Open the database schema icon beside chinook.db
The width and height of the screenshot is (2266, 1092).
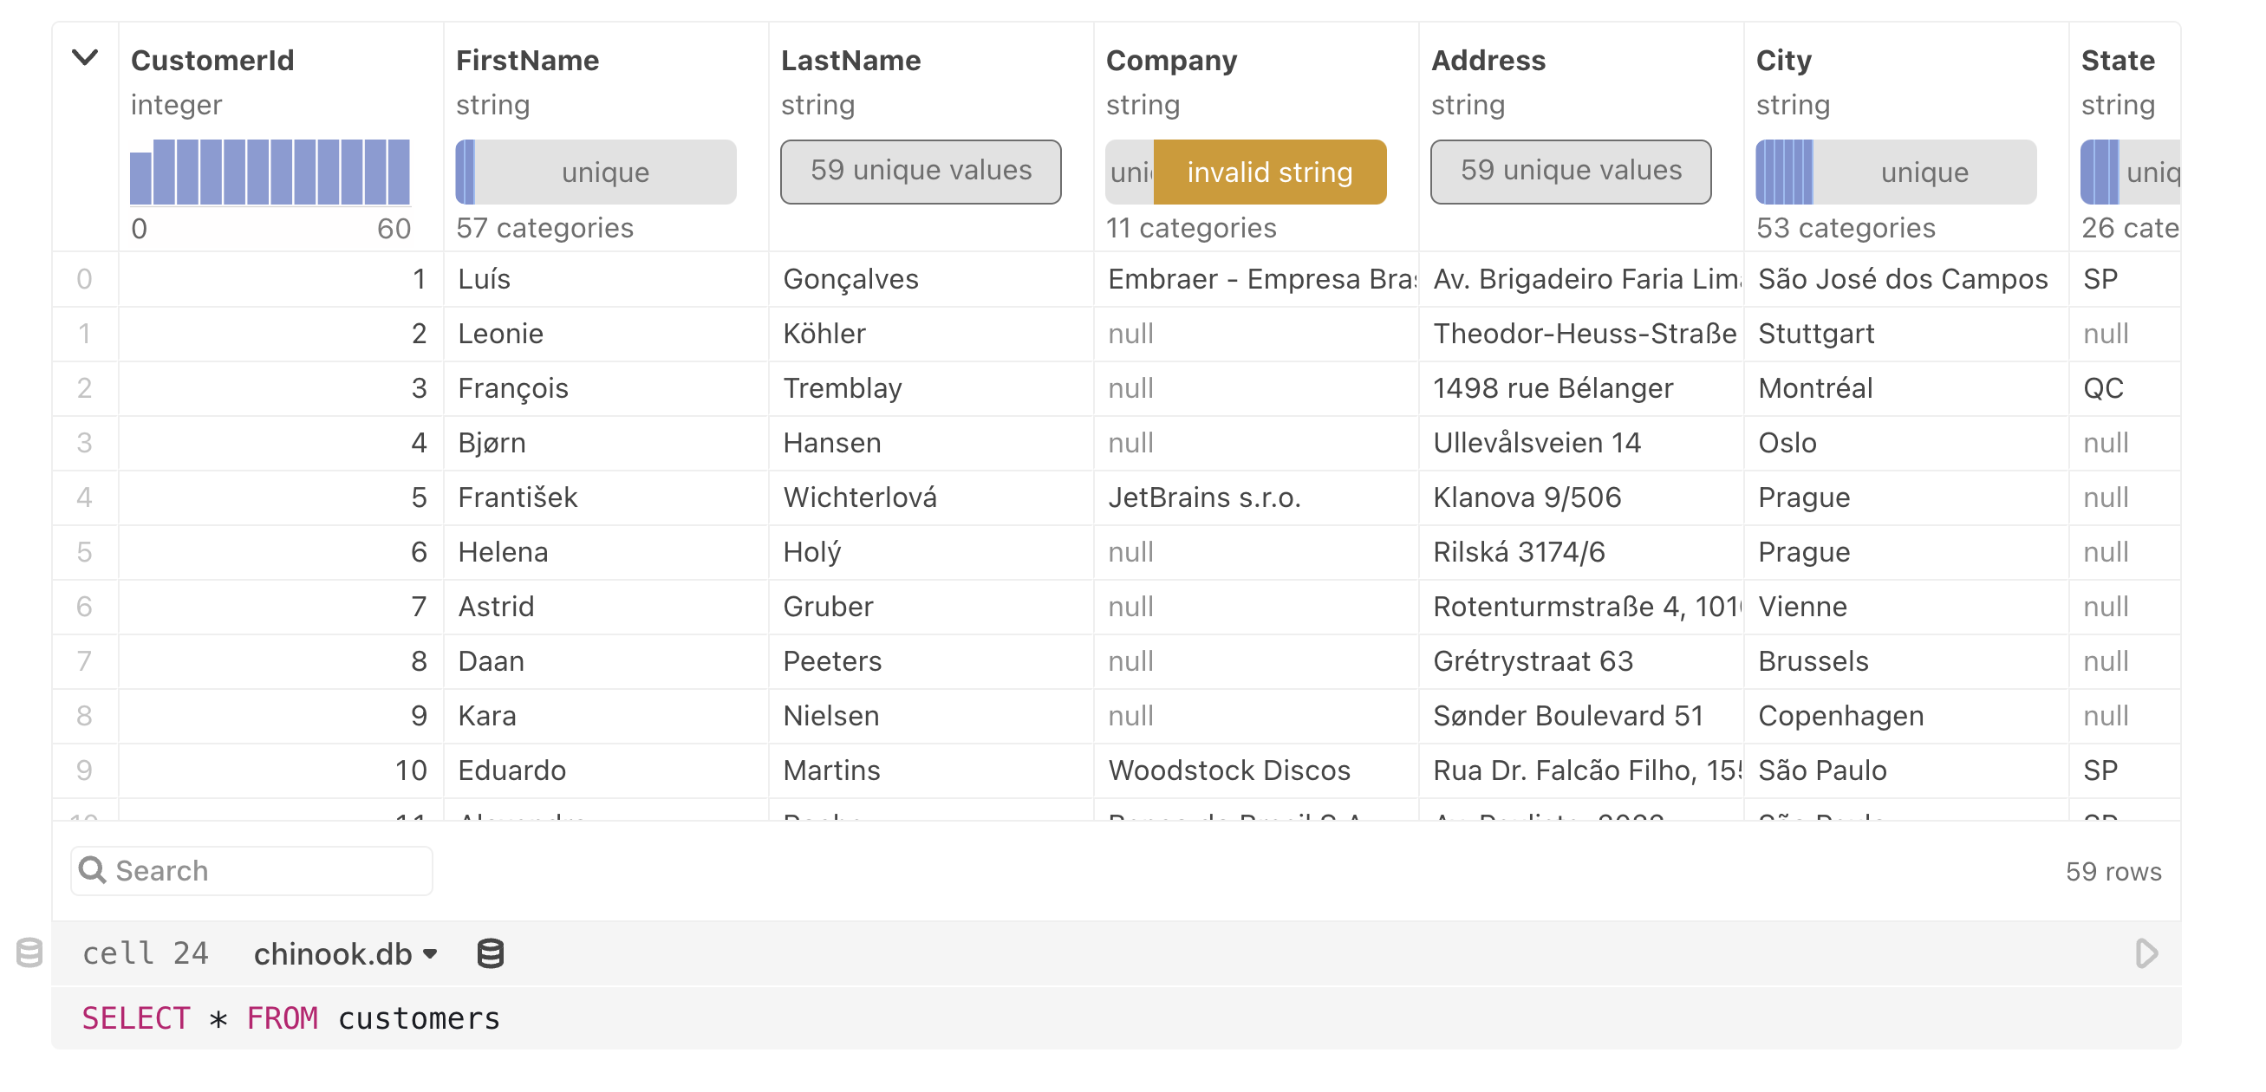[x=490, y=953]
